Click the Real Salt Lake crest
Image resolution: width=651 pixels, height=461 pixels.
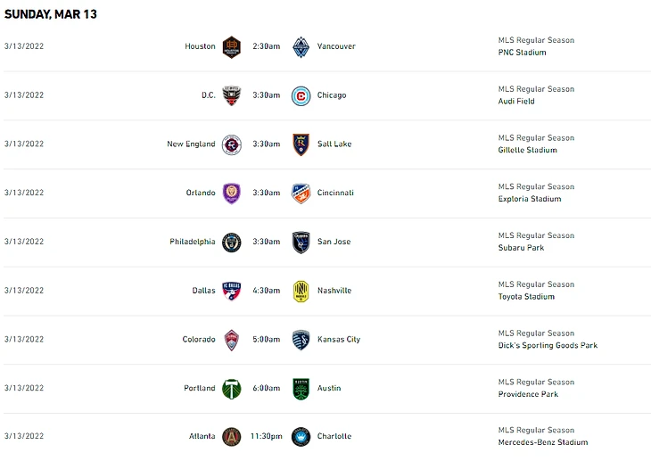point(301,144)
